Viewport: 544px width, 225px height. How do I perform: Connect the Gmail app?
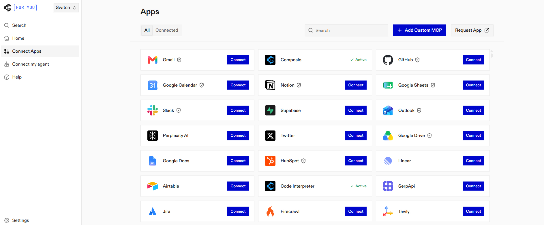click(238, 60)
